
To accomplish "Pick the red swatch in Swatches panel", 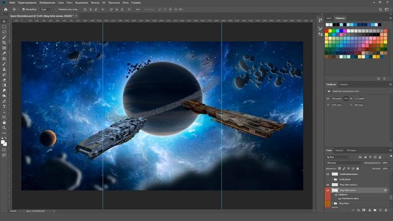I will 327,31.
